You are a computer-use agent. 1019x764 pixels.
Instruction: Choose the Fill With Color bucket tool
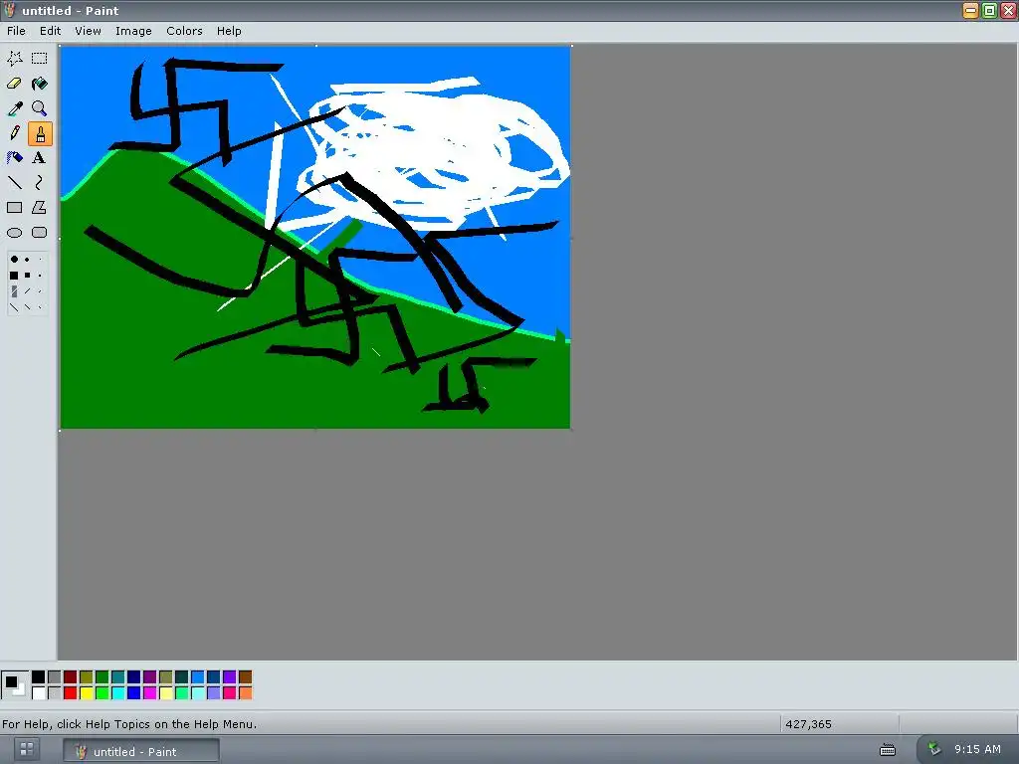tap(40, 84)
